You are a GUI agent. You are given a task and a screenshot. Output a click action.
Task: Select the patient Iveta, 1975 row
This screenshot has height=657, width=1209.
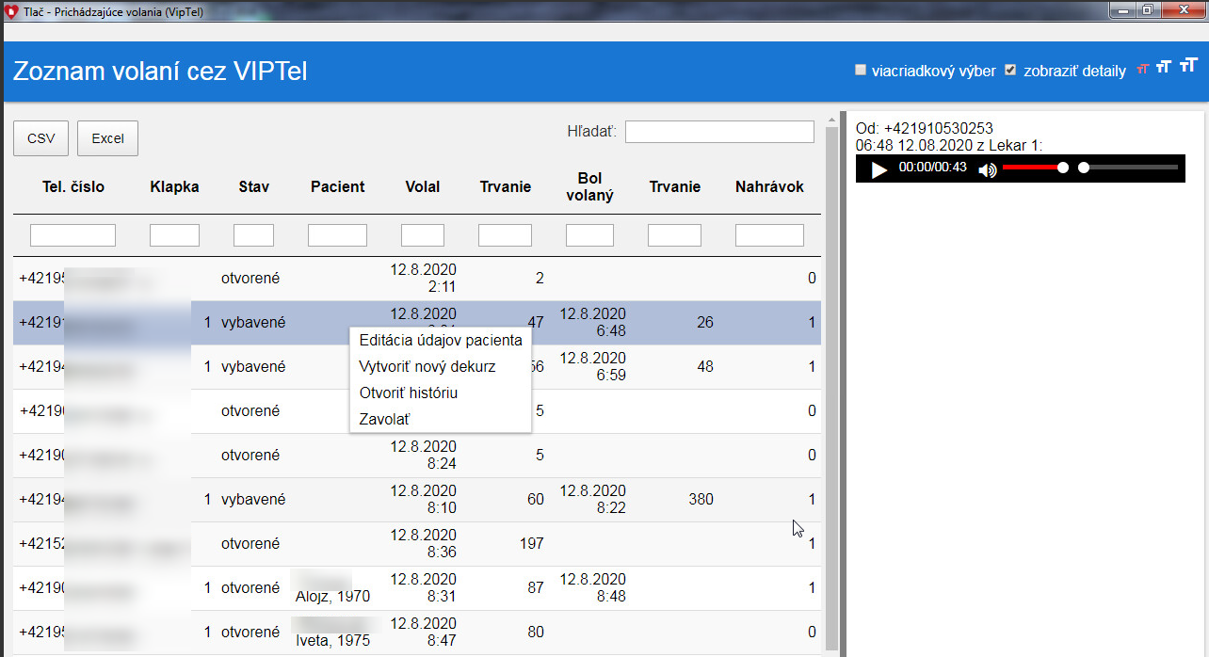click(x=417, y=633)
